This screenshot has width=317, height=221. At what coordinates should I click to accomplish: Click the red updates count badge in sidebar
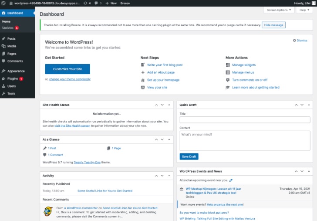17,28
